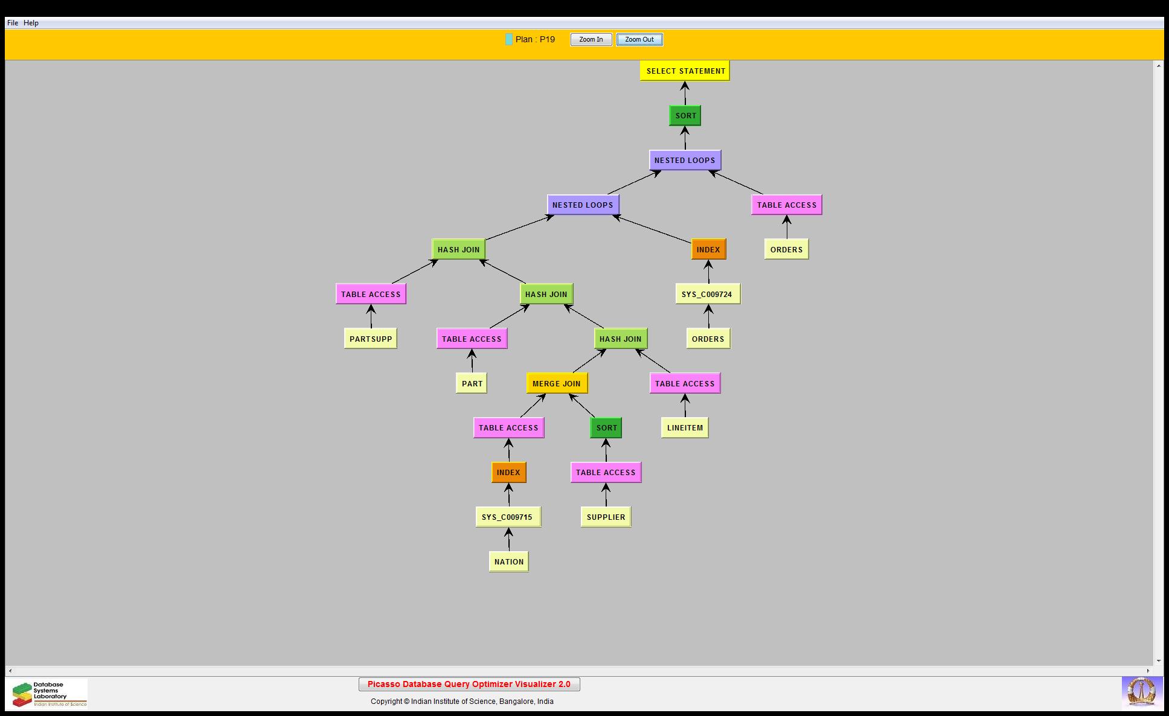Select the SUPPLIER table node
1169x716 pixels.
pos(606,517)
